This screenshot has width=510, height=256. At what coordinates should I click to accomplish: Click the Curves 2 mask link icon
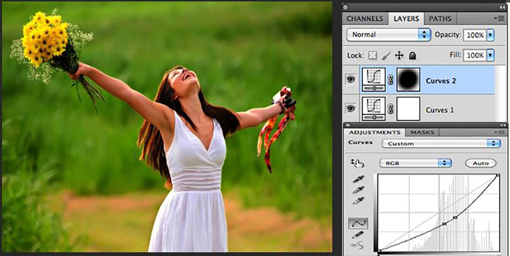click(x=390, y=80)
